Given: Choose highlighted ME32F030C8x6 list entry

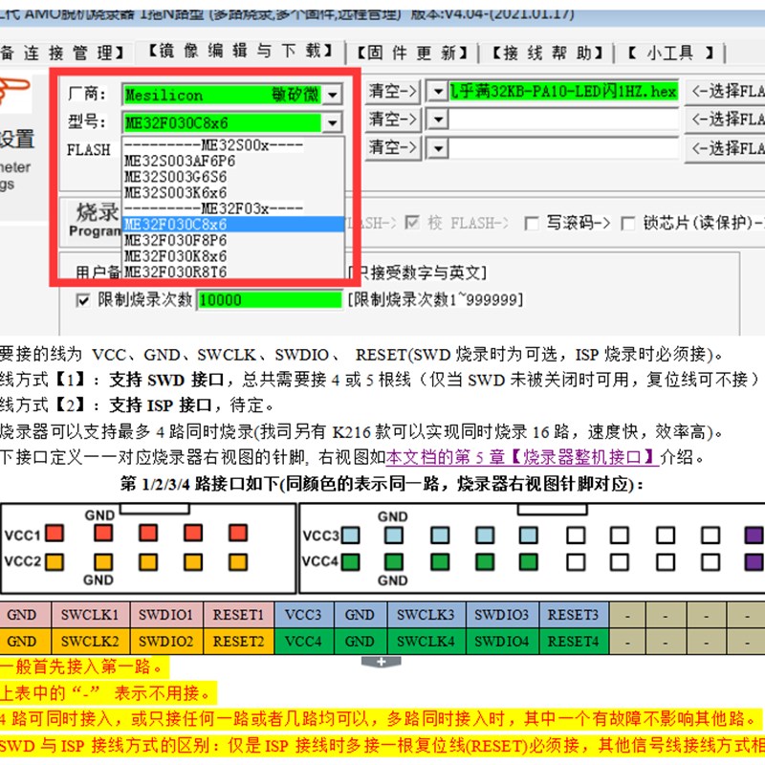Looking at the screenshot, I should click(x=233, y=224).
